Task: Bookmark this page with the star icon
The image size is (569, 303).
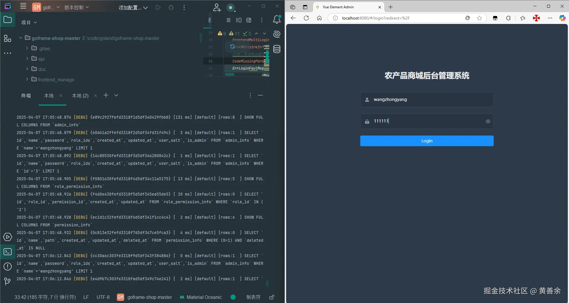Action: click(479, 18)
